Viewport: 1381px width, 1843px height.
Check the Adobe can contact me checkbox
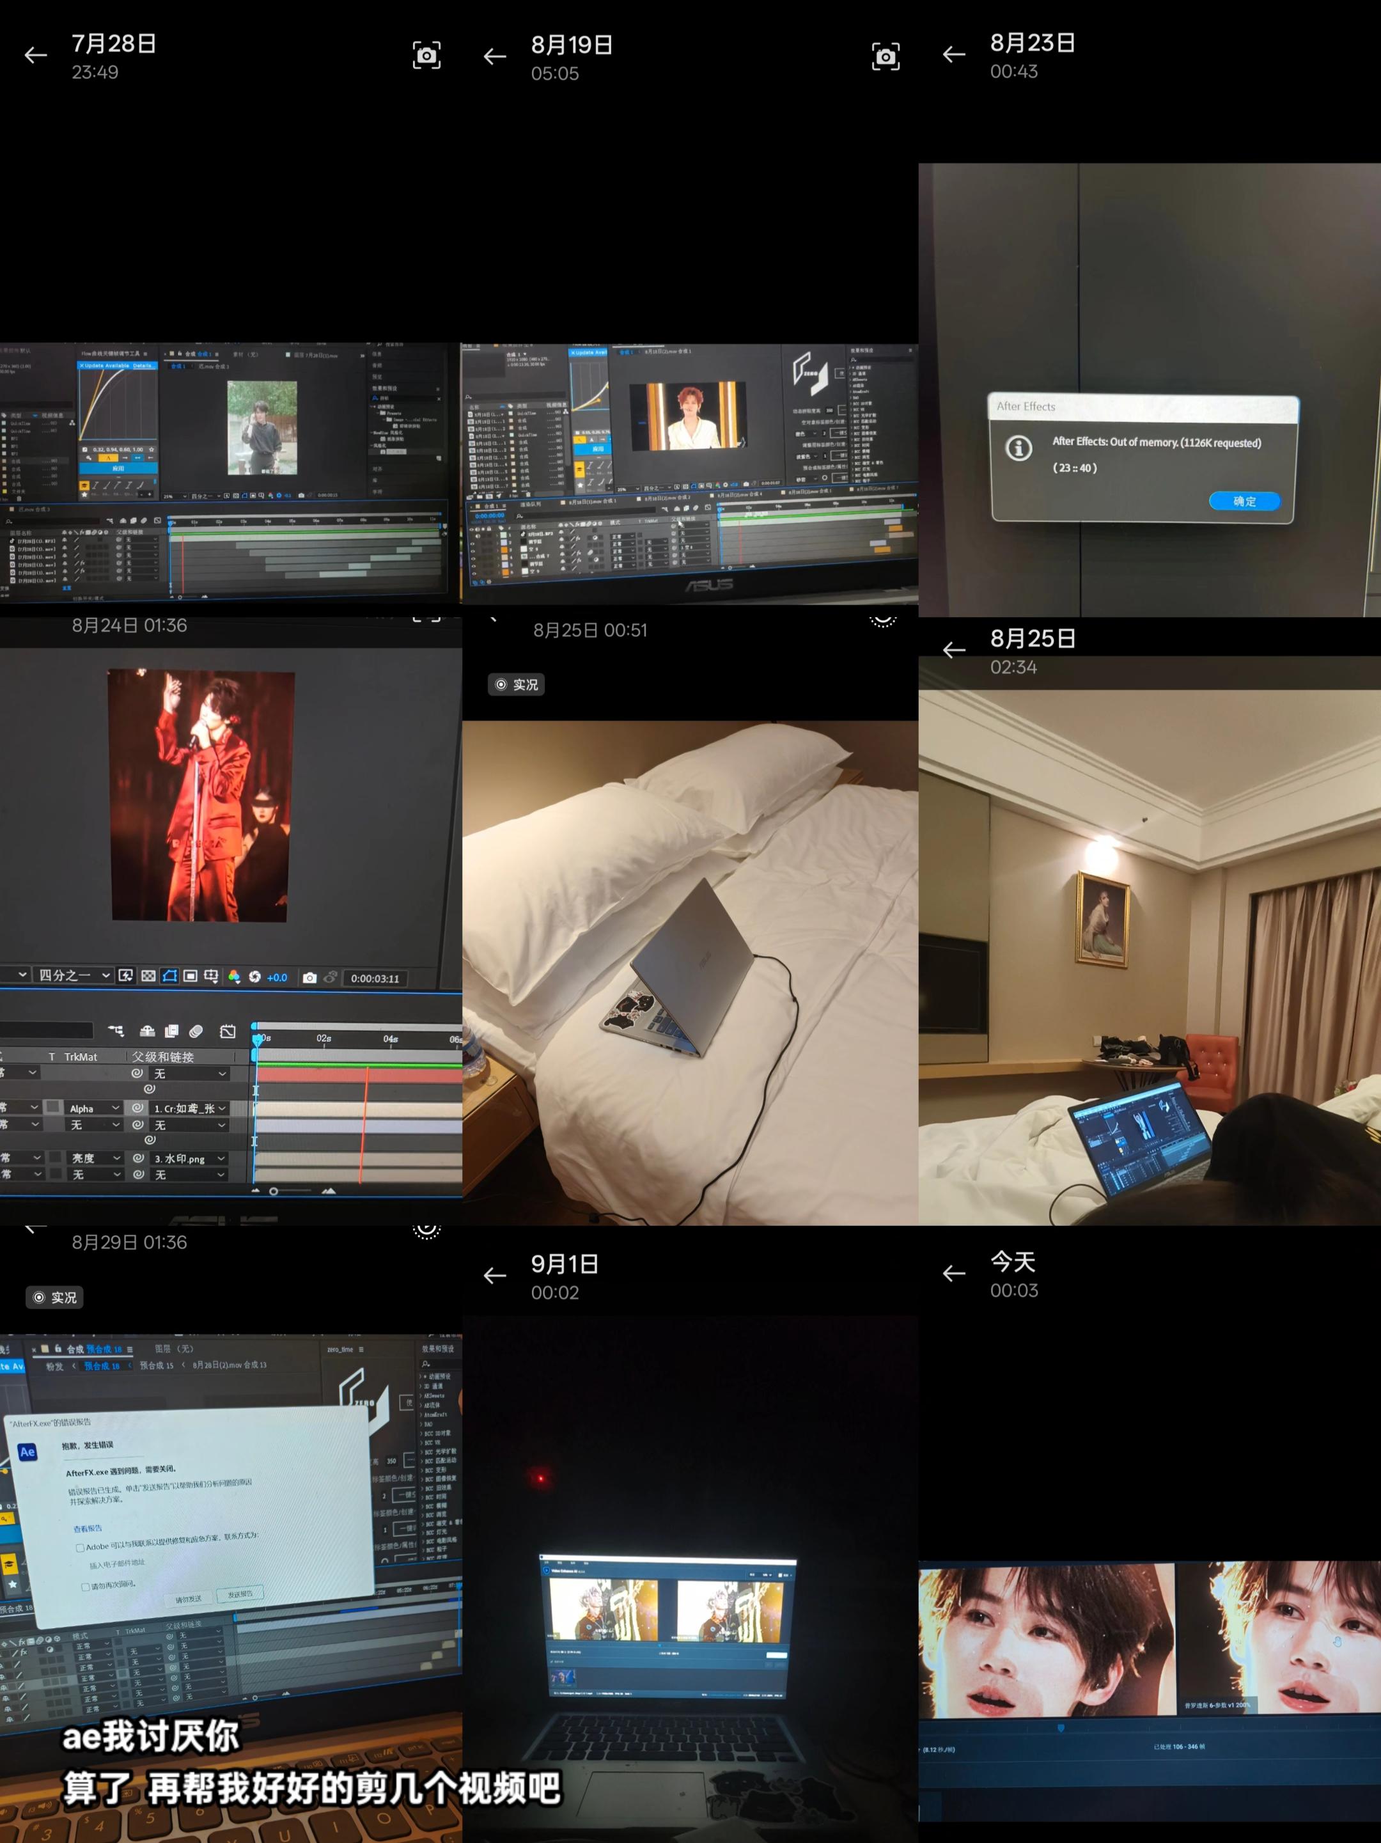(80, 1547)
